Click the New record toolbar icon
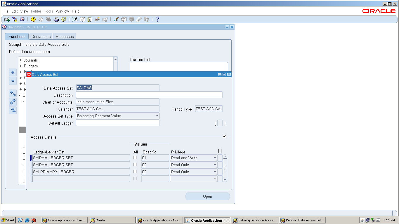This screenshot has height=224, width=399. coord(7,19)
